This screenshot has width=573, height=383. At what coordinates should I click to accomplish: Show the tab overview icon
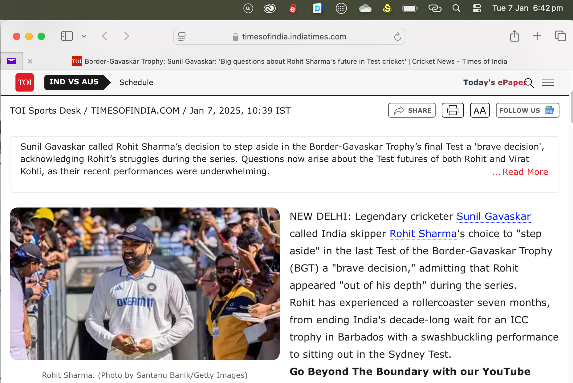pyautogui.click(x=560, y=36)
